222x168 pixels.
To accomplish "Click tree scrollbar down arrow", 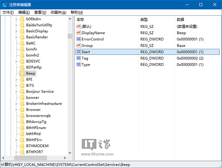I will coord(70,153).
